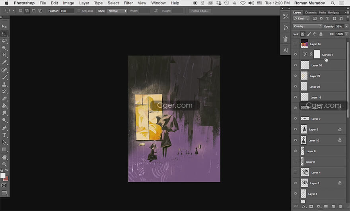Show Layer 14 by clicking its visibility box
Image resolution: width=350 pixels, height=211 pixels.
point(295,44)
